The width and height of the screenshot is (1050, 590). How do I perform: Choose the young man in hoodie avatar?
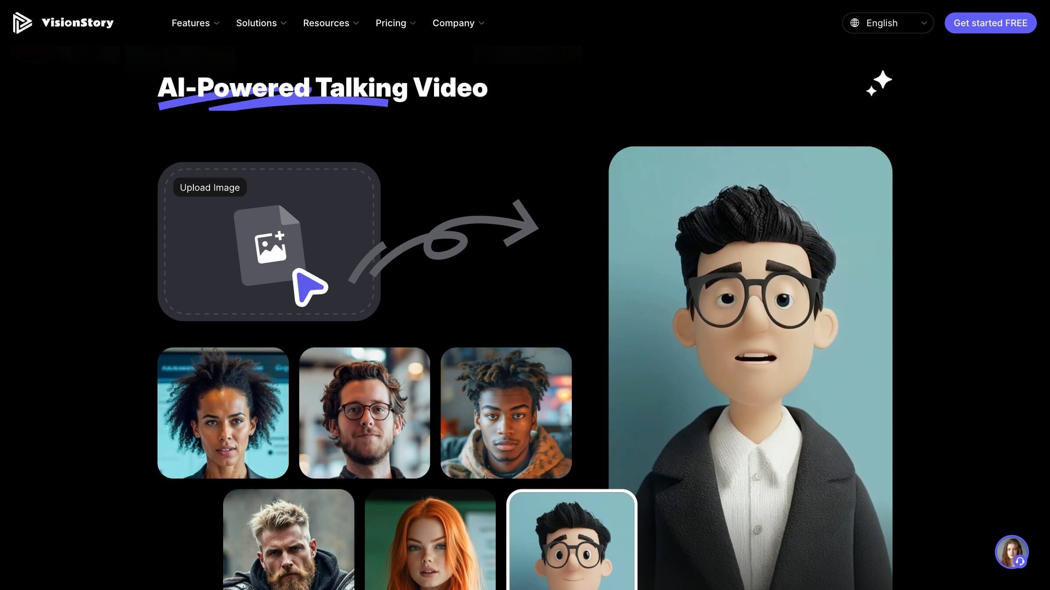[506, 413]
